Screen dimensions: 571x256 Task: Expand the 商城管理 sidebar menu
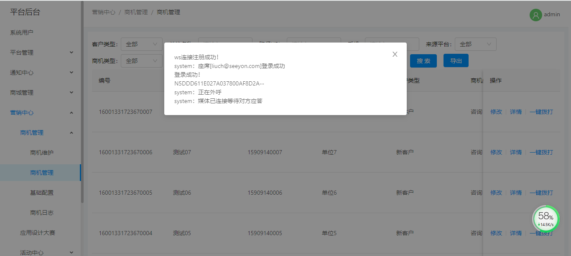41,93
